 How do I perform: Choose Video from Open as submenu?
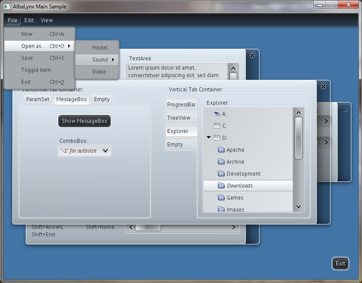(x=99, y=72)
